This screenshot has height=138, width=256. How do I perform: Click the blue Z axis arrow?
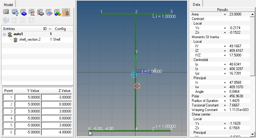(150, 72)
